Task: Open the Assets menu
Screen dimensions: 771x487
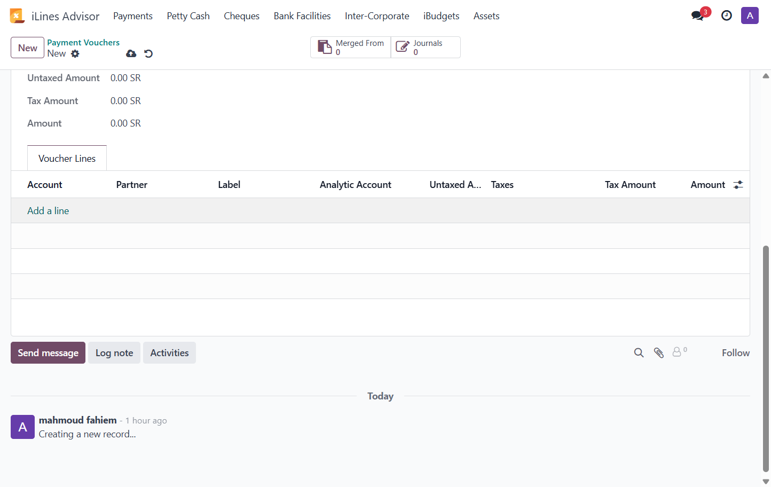Action: point(486,16)
